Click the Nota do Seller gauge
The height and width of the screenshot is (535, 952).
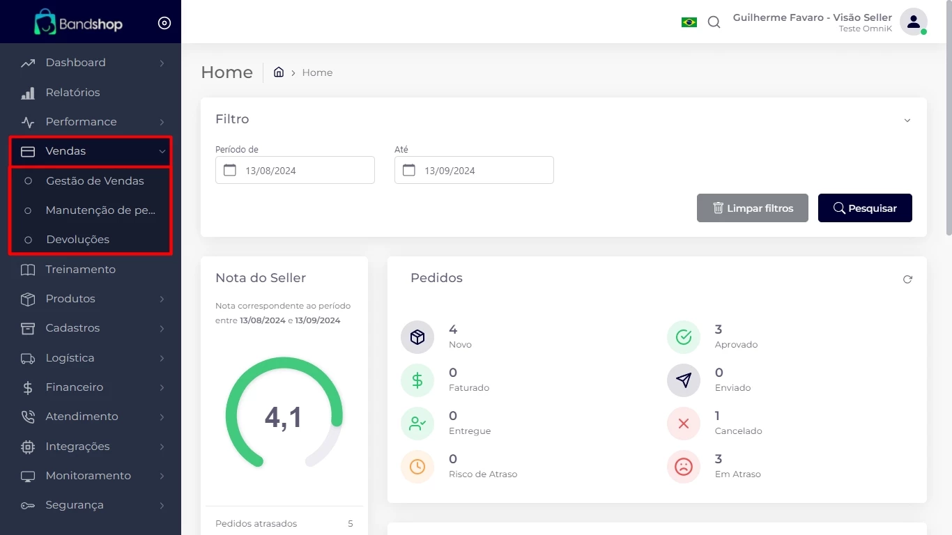click(x=284, y=415)
